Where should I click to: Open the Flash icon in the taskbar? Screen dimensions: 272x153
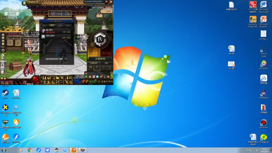38,150
